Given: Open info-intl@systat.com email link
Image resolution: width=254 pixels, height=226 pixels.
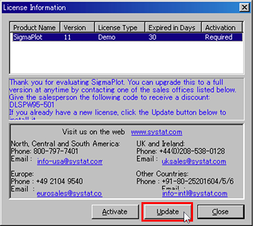Looking at the screenshot, I should click(x=195, y=193).
